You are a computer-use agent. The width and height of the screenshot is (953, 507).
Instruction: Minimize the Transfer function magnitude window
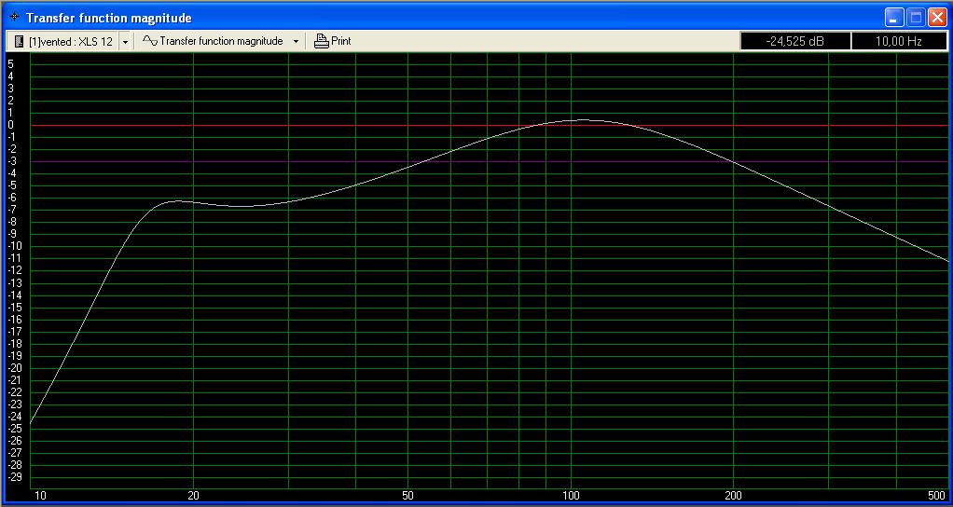point(894,18)
